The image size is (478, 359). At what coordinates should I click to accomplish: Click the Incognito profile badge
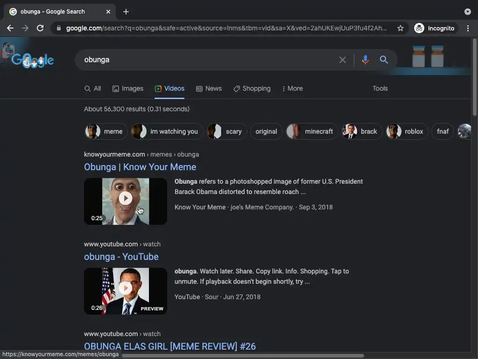click(435, 29)
